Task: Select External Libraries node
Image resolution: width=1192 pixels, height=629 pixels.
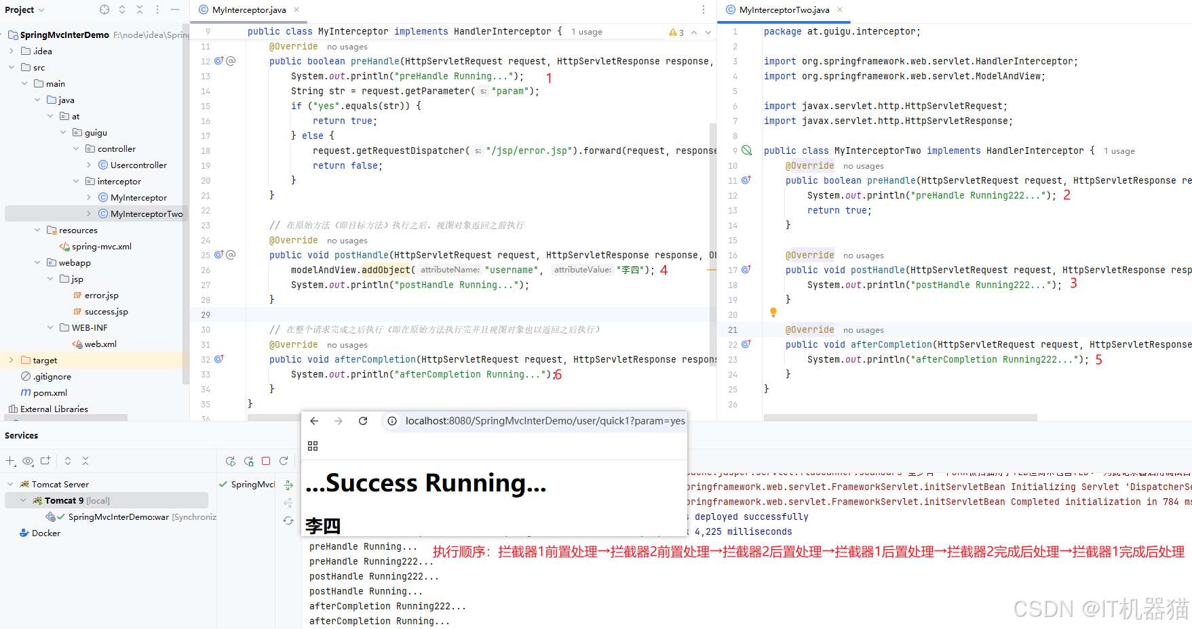Action: click(x=54, y=409)
